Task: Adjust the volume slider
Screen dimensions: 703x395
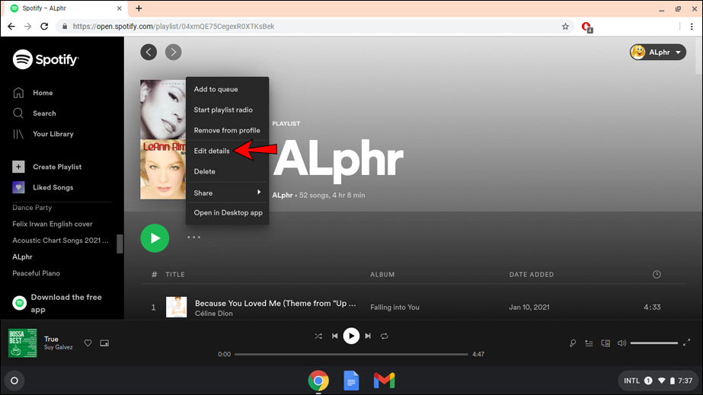Action: (654, 343)
